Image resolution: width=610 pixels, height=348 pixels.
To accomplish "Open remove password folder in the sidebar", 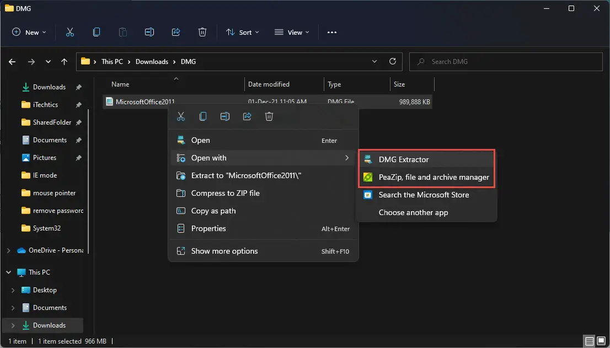I will point(58,211).
